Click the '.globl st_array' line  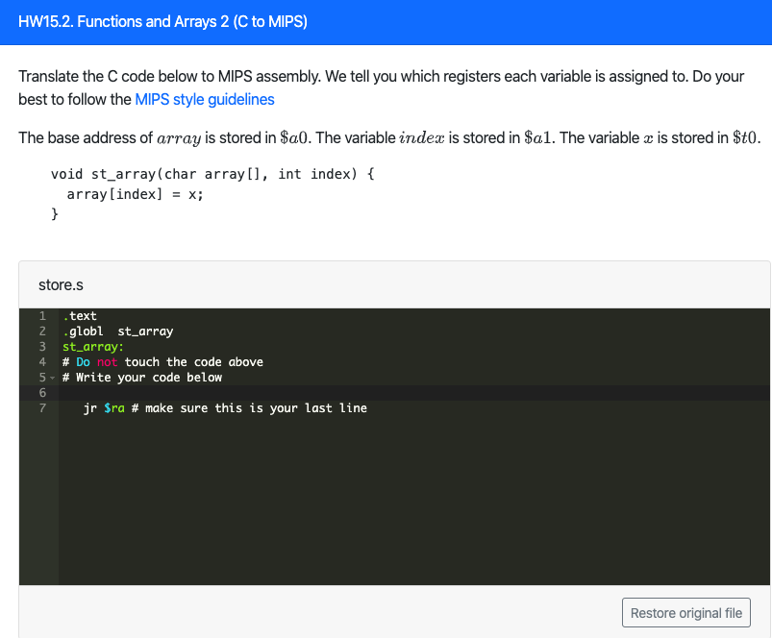(x=117, y=331)
